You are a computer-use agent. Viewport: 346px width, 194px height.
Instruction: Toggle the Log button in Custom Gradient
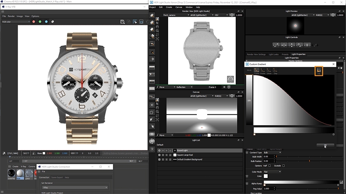point(319,71)
